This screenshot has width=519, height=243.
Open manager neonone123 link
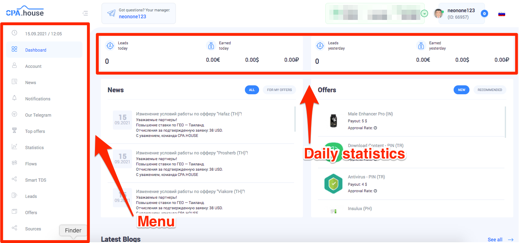click(132, 17)
